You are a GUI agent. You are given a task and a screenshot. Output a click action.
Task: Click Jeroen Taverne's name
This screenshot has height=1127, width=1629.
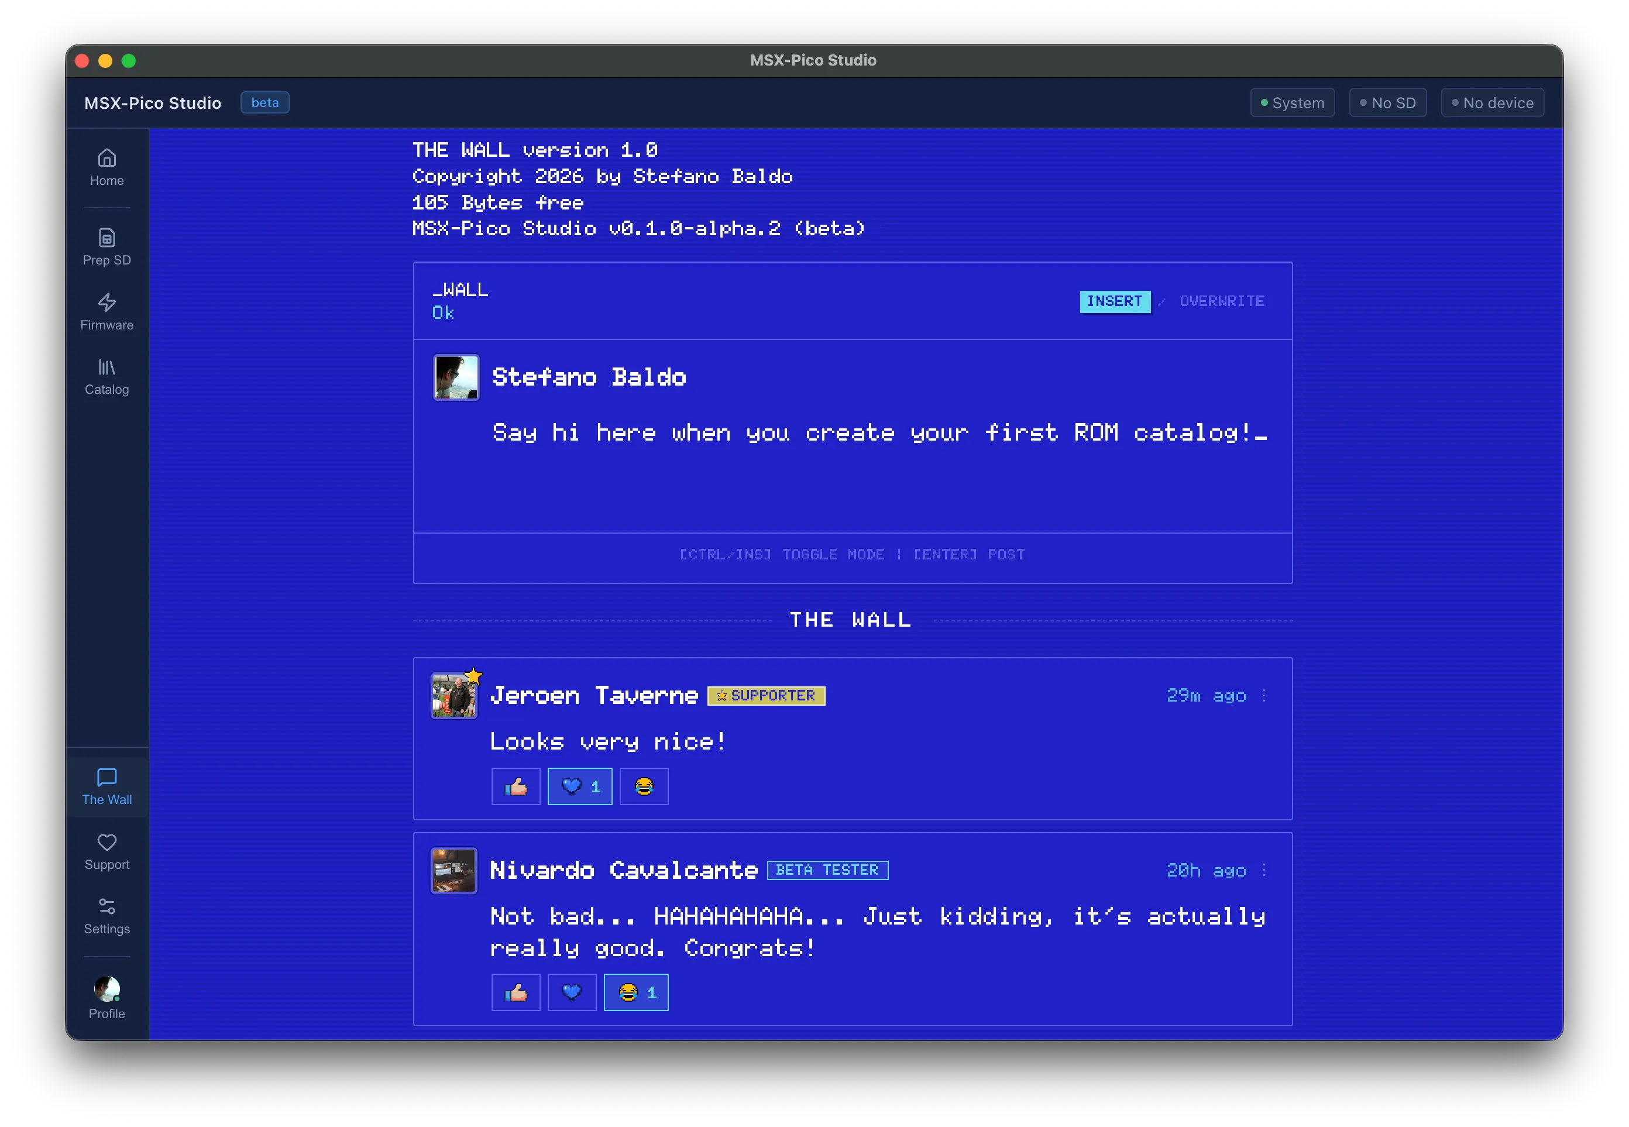point(594,696)
